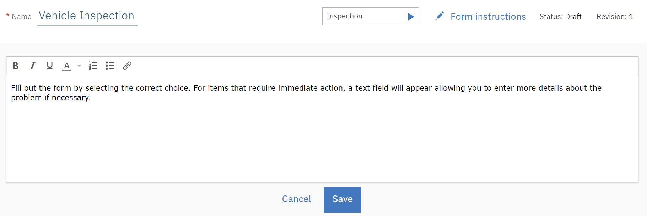Click the Status: Draft label
The width and height of the screenshot is (647, 216).
point(560,16)
